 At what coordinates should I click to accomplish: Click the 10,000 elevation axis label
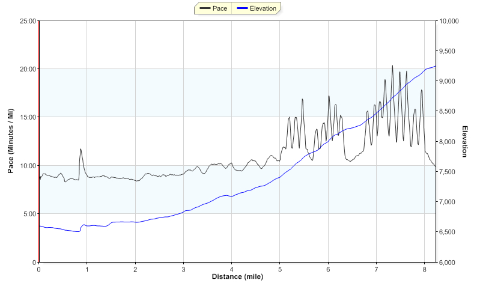click(x=449, y=21)
